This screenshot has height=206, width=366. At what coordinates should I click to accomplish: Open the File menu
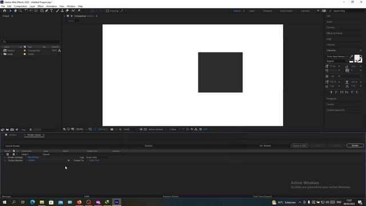pos(3,6)
